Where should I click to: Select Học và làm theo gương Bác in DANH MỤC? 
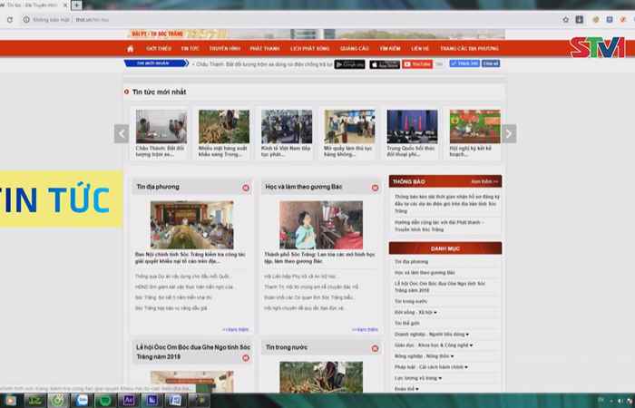point(425,273)
